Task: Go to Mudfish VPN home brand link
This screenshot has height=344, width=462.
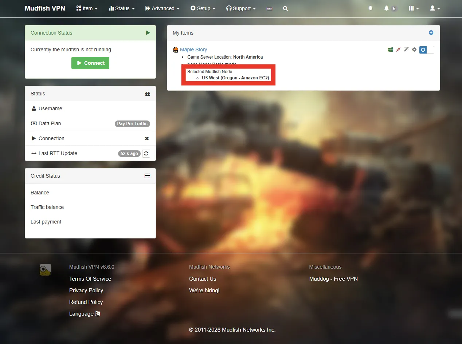Action: click(x=45, y=8)
